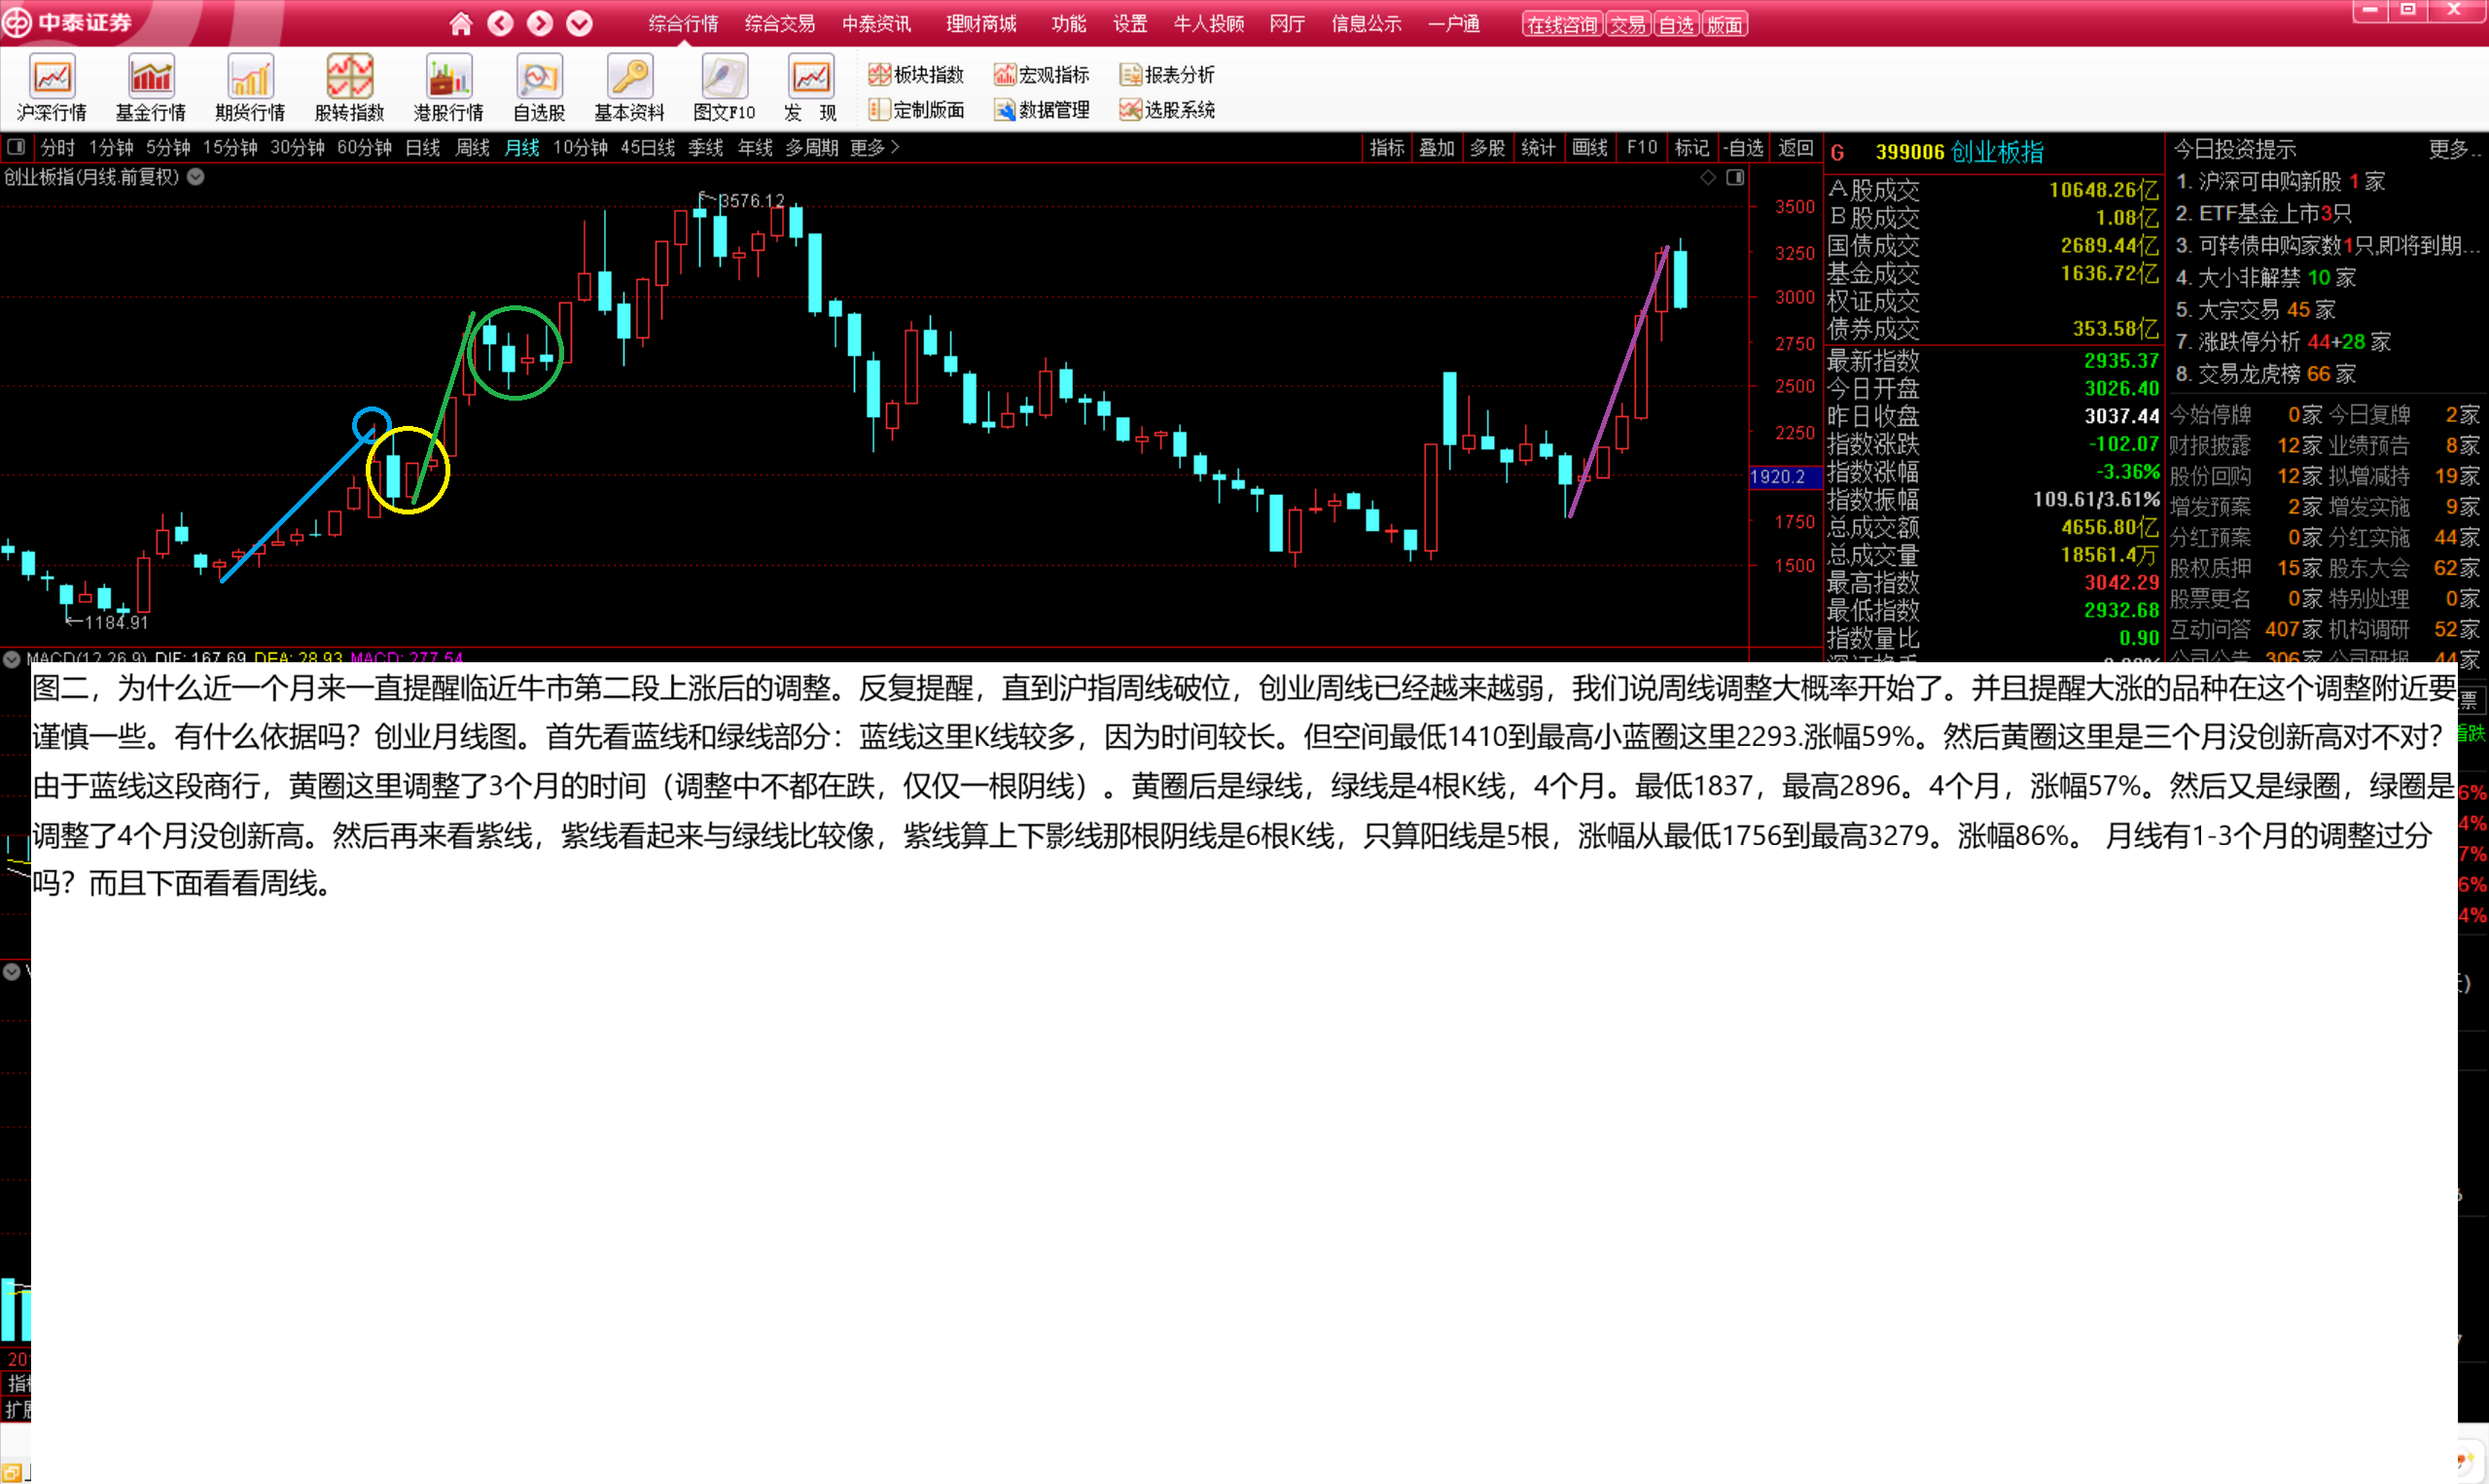Open the 沪深行情 market icon

pyautogui.click(x=51, y=78)
